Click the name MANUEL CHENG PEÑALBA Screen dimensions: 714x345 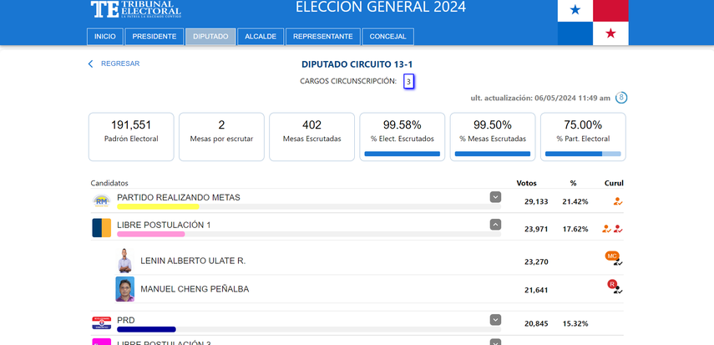pyautogui.click(x=195, y=289)
